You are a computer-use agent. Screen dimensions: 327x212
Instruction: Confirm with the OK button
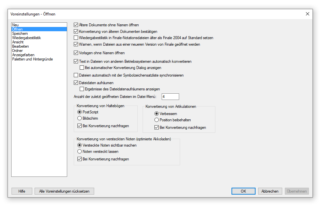243,191
